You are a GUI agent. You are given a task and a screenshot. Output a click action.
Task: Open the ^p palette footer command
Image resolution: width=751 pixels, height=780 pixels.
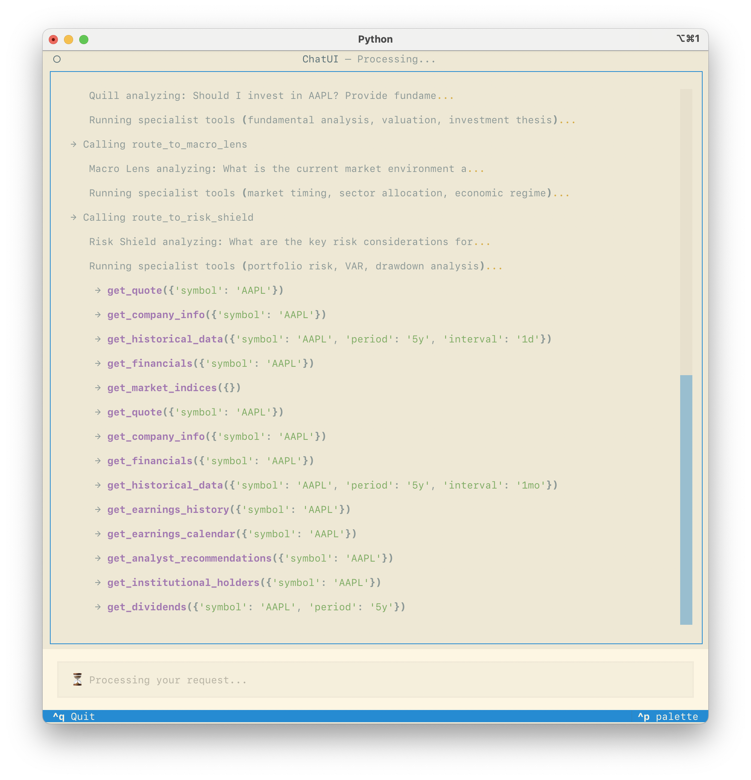point(668,716)
